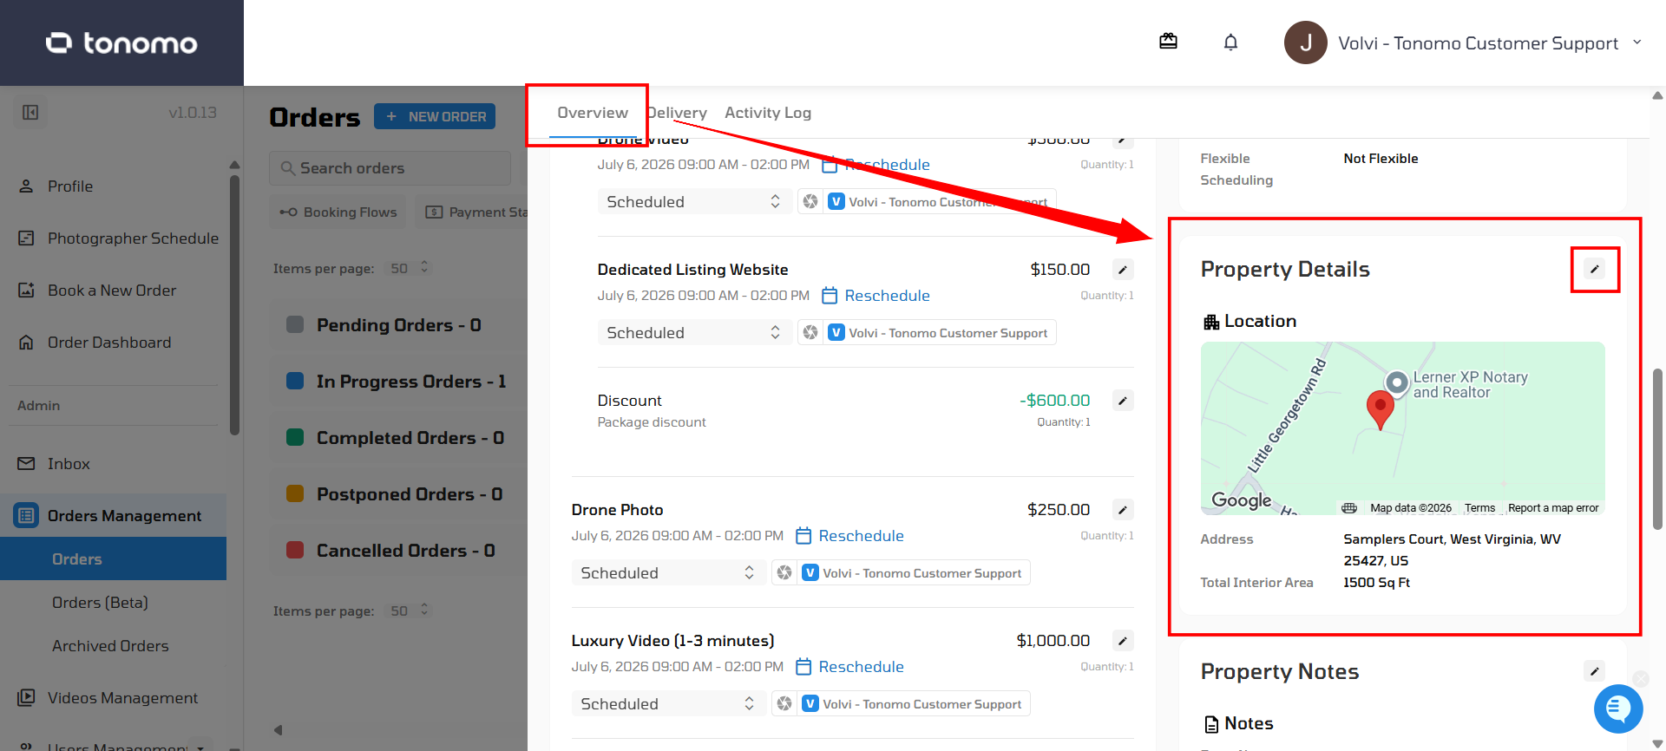1666x751 pixels.
Task: Click red Cancelled Orders color square
Action: click(x=295, y=550)
